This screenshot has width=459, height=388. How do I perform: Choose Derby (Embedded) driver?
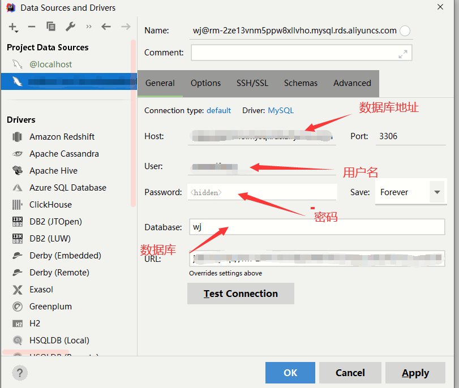tap(65, 256)
